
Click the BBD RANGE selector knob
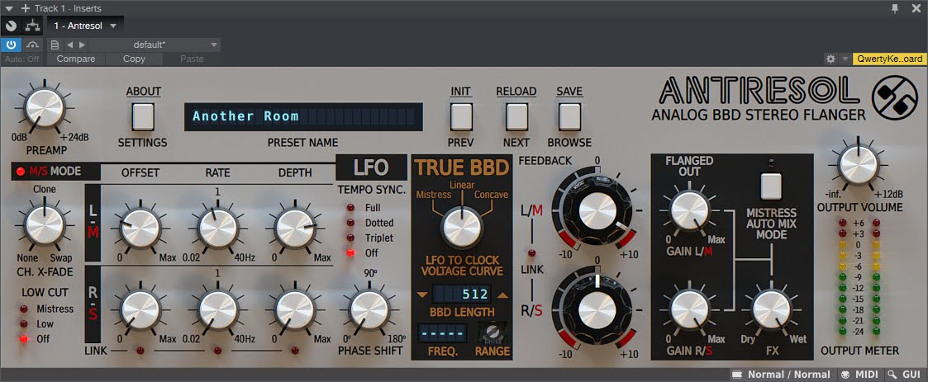pyautogui.click(x=493, y=333)
